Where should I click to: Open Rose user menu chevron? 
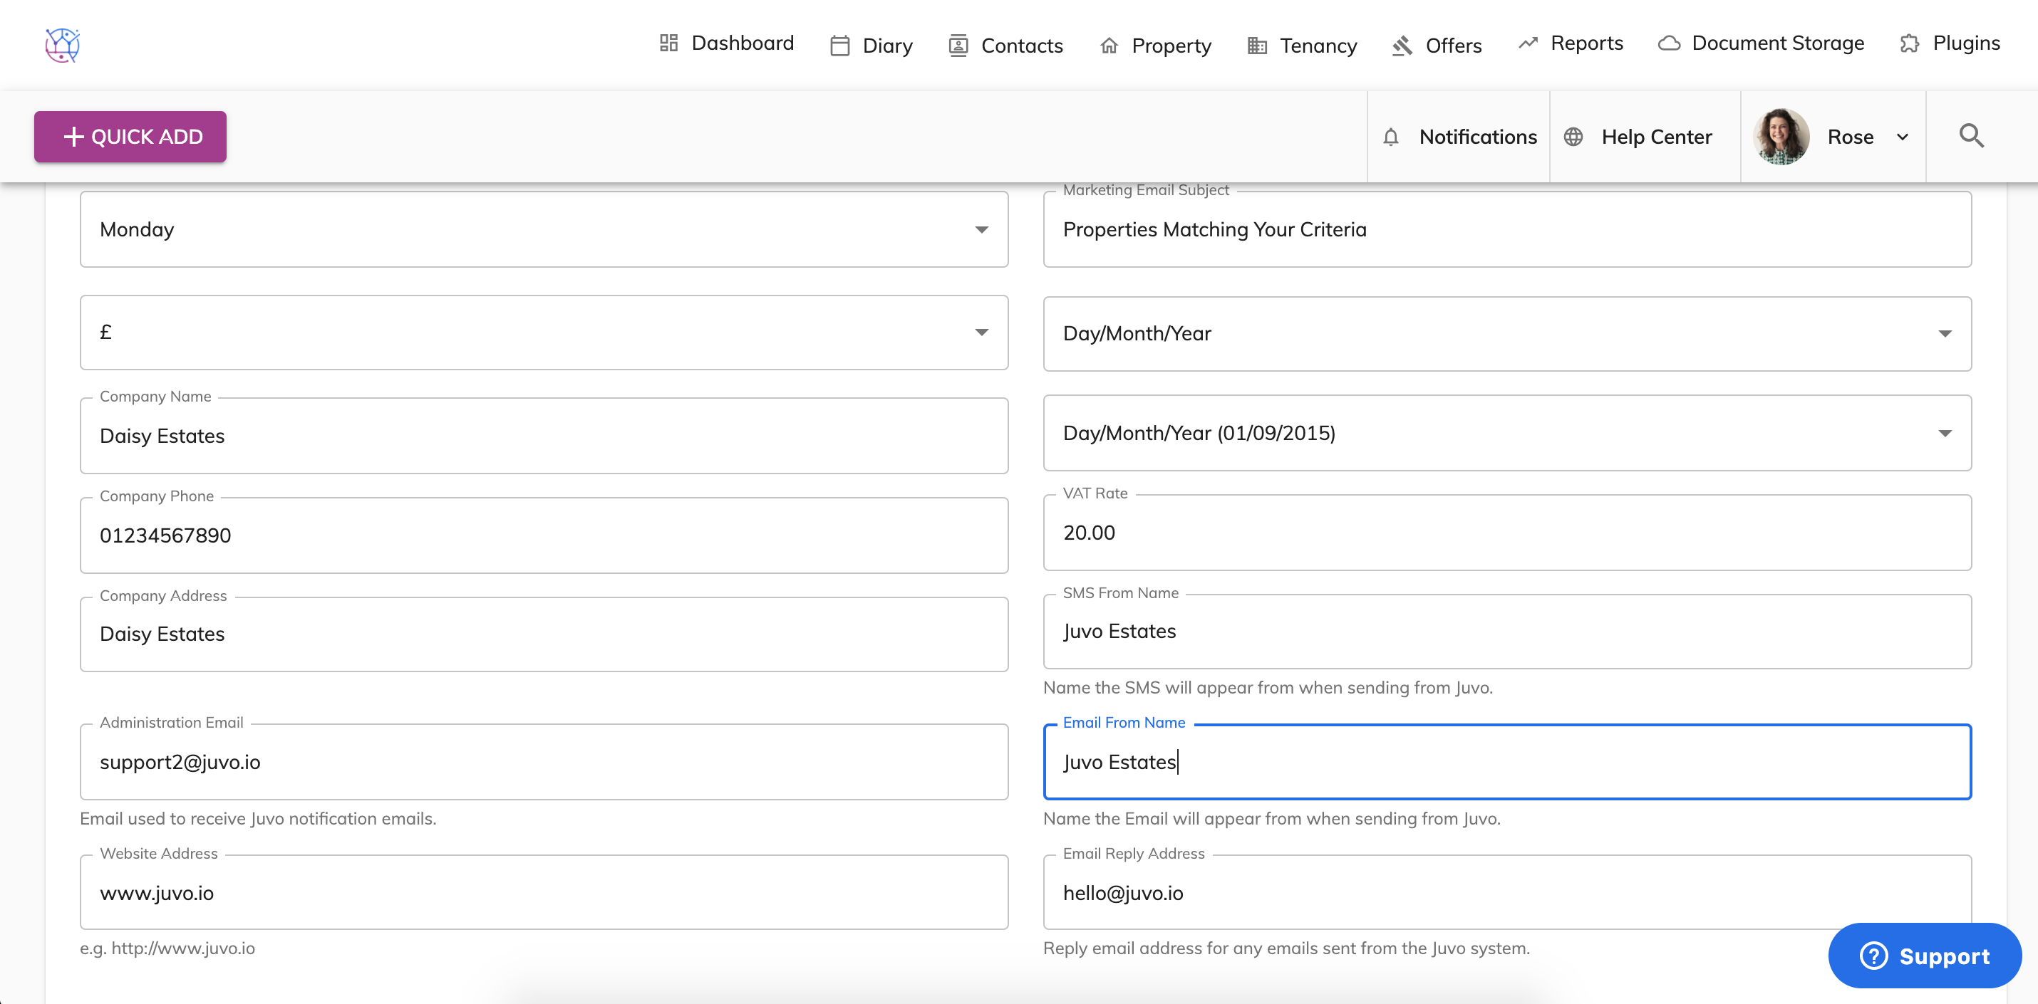tap(1902, 137)
